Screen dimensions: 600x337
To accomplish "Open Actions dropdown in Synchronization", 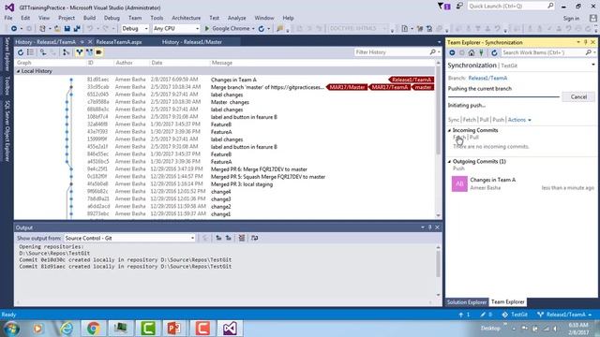I will click(519, 120).
